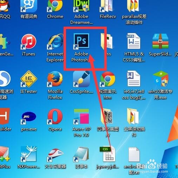The width and height of the screenshot is (178, 178).
Task: Click the "Axure RP Pro 7.0" label
Action: pos(81,132)
